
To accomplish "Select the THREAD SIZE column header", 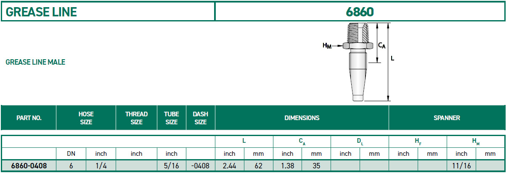I will point(136,118).
